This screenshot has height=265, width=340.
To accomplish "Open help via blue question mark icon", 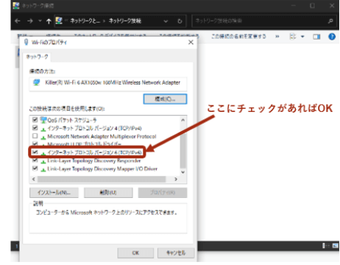I will click(332, 37).
